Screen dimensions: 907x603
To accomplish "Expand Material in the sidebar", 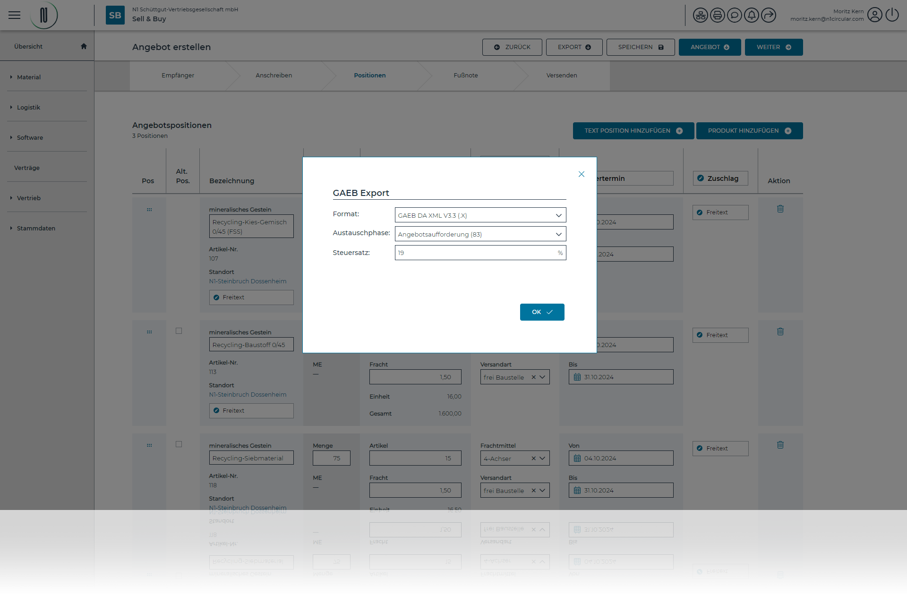I will pos(28,77).
